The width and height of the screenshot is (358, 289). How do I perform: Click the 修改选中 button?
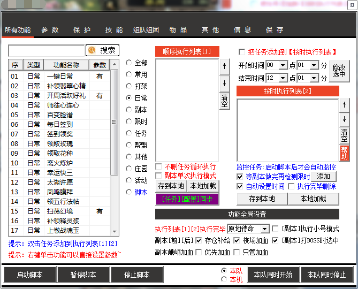339,71
